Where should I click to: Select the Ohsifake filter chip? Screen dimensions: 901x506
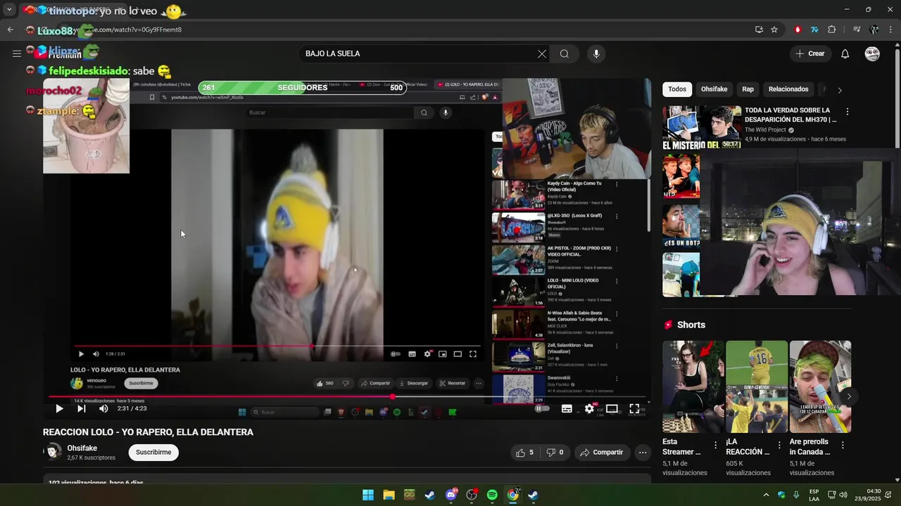tap(714, 89)
